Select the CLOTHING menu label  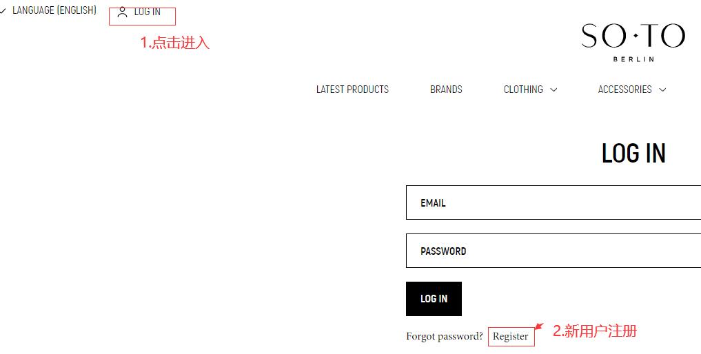coord(523,90)
